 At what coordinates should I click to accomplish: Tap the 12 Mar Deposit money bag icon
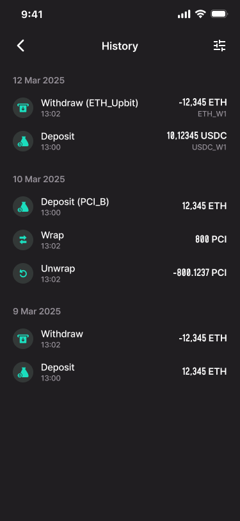click(x=23, y=141)
